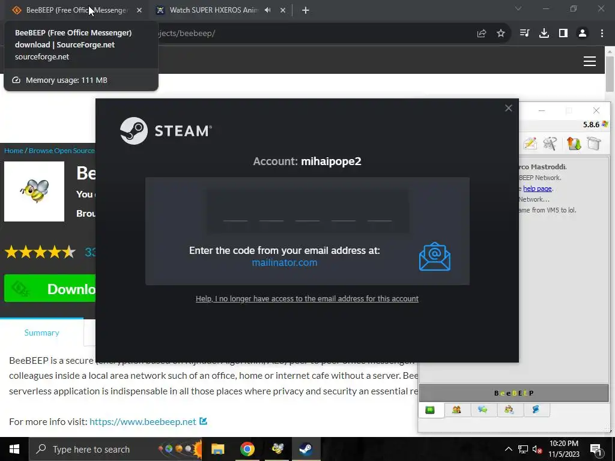This screenshot has width=615, height=461.
Task: Open a new browser tab
Action: (x=306, y=10)
